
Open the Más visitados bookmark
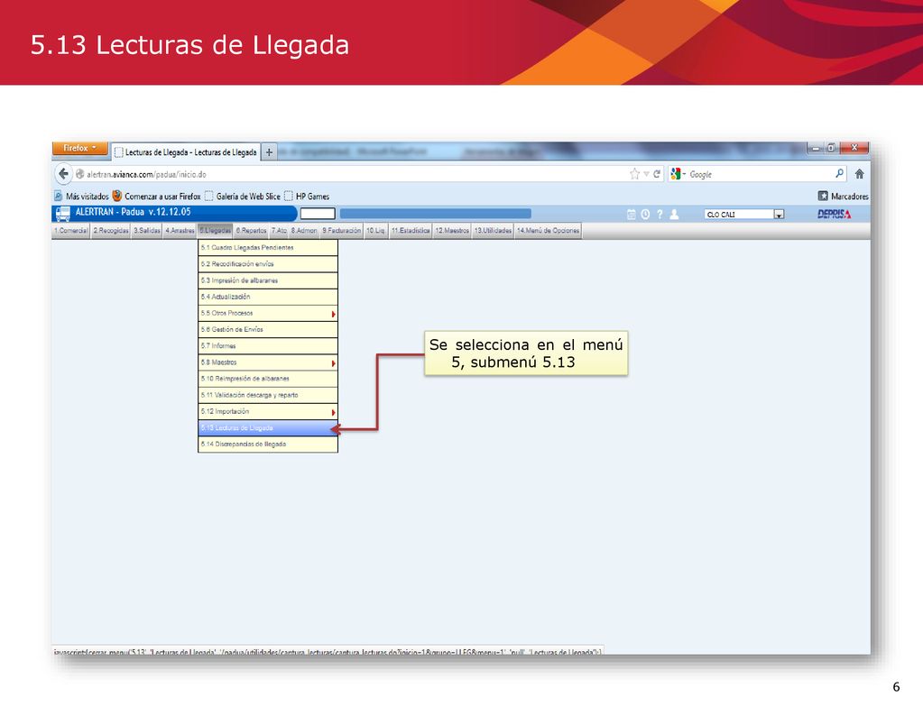tap(82, 196)
